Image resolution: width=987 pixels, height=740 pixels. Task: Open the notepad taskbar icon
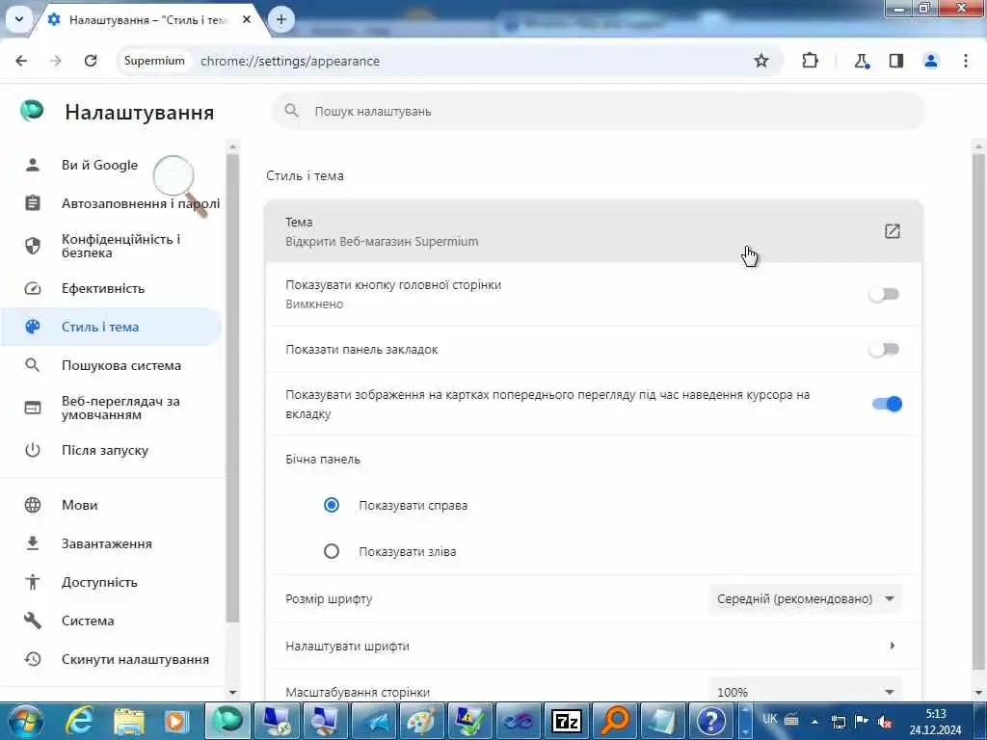coord(663,721)
